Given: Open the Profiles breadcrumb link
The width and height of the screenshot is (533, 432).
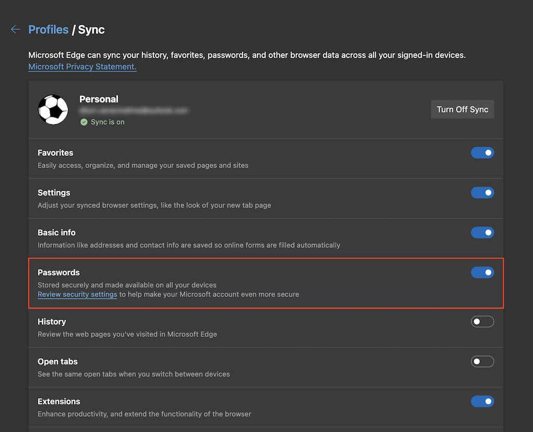Looking at the screenshot, I should [48, 30].
